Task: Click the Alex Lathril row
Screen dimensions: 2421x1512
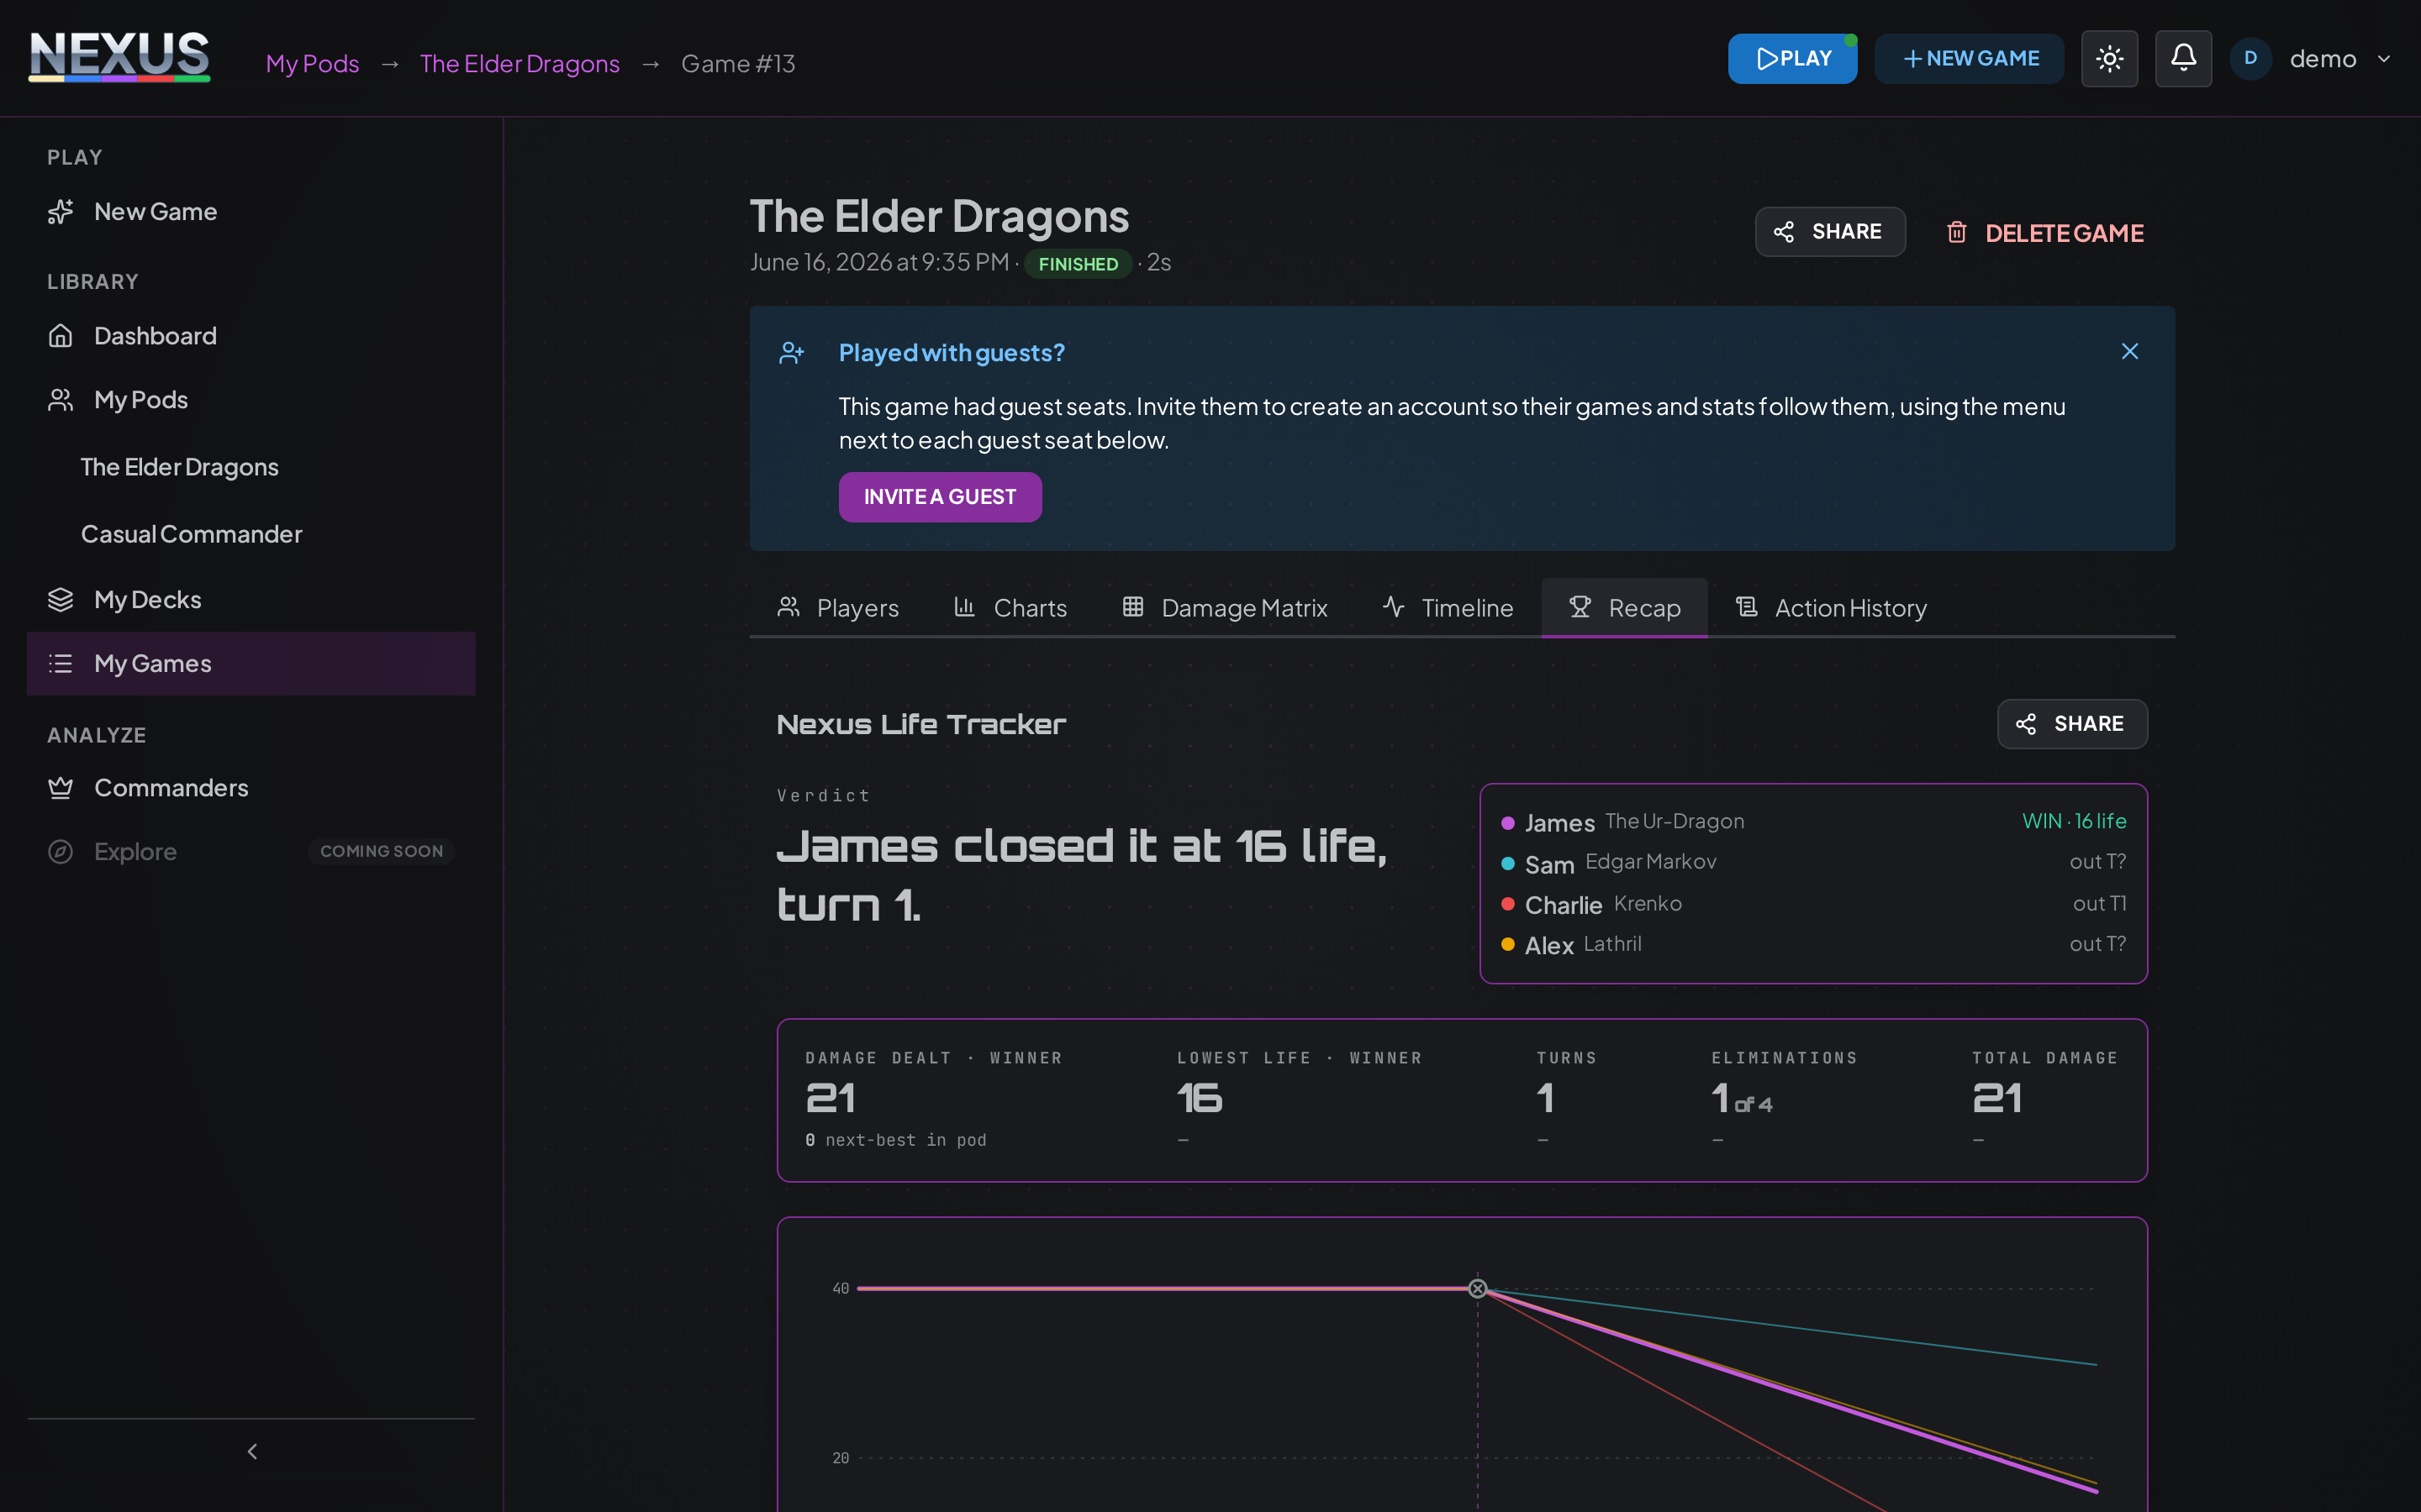Action: 1812,944
